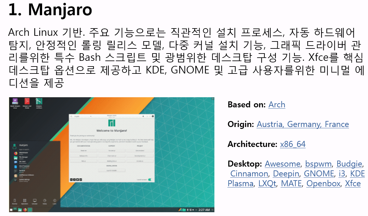This screenshot has height=216, width=368.
Task: Select the Leave tab in screenshot's launcher menu
Action: coord(54,201)
